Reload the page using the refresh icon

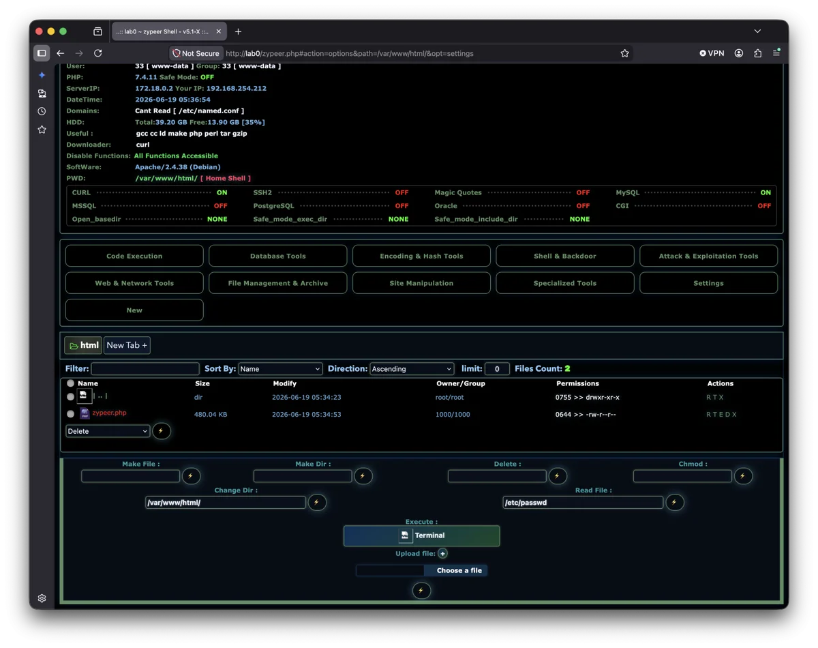(98, 53)
